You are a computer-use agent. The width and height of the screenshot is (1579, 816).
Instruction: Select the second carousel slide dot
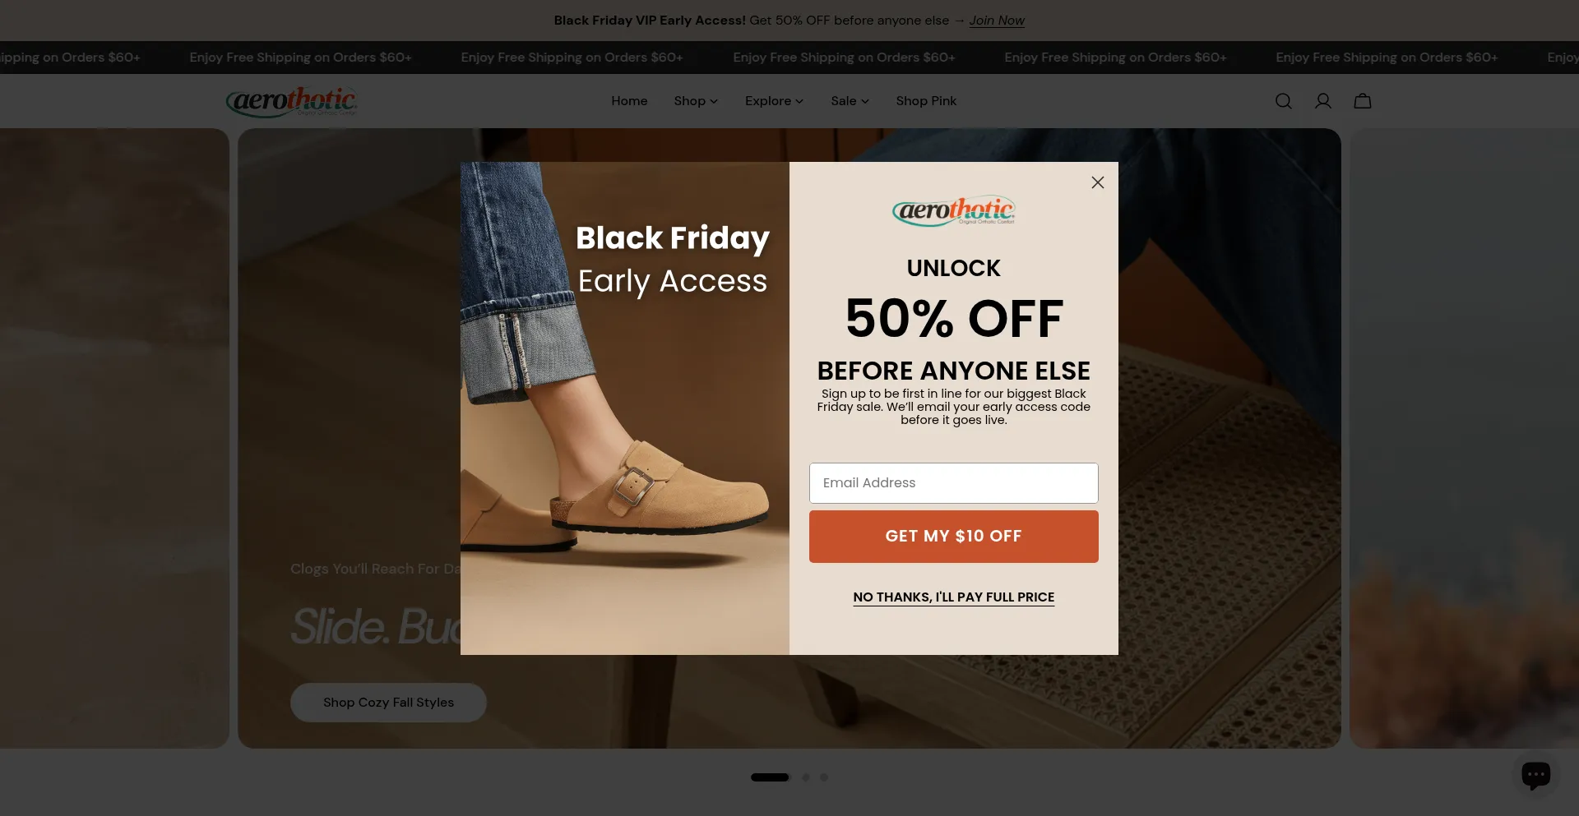(x=806, y=777)
